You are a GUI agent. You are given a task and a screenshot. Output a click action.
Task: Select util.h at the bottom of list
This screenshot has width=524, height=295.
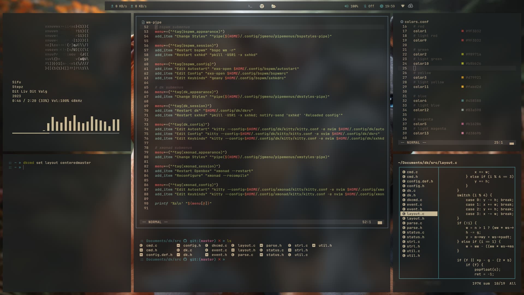point(413,256)
